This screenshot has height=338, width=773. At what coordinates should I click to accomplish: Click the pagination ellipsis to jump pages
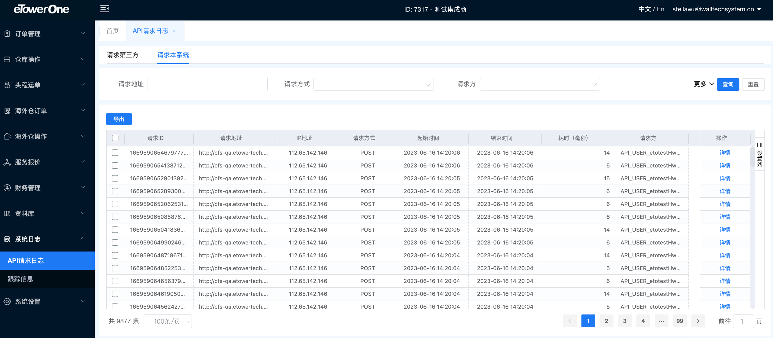click(x=661, y=321)
